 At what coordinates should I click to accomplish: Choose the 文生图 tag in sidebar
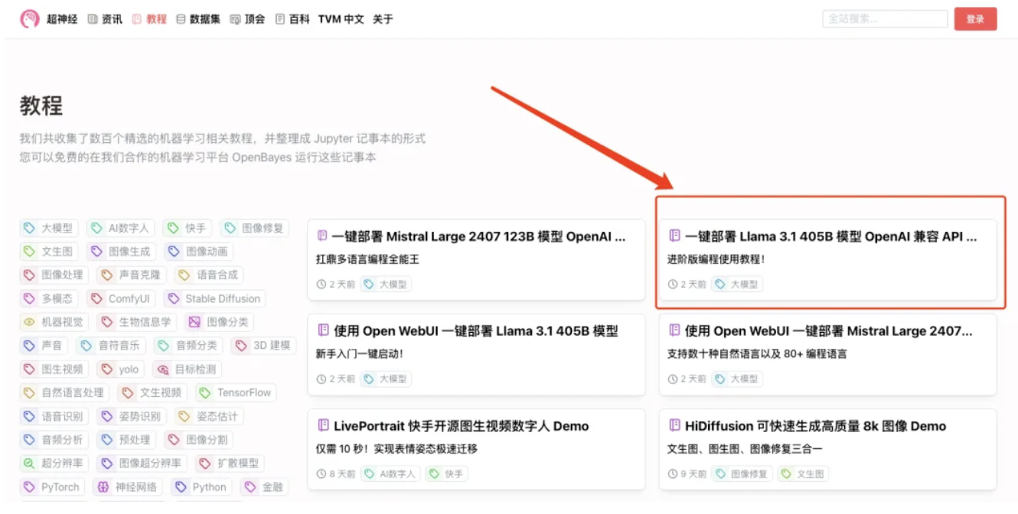[49, 252]
